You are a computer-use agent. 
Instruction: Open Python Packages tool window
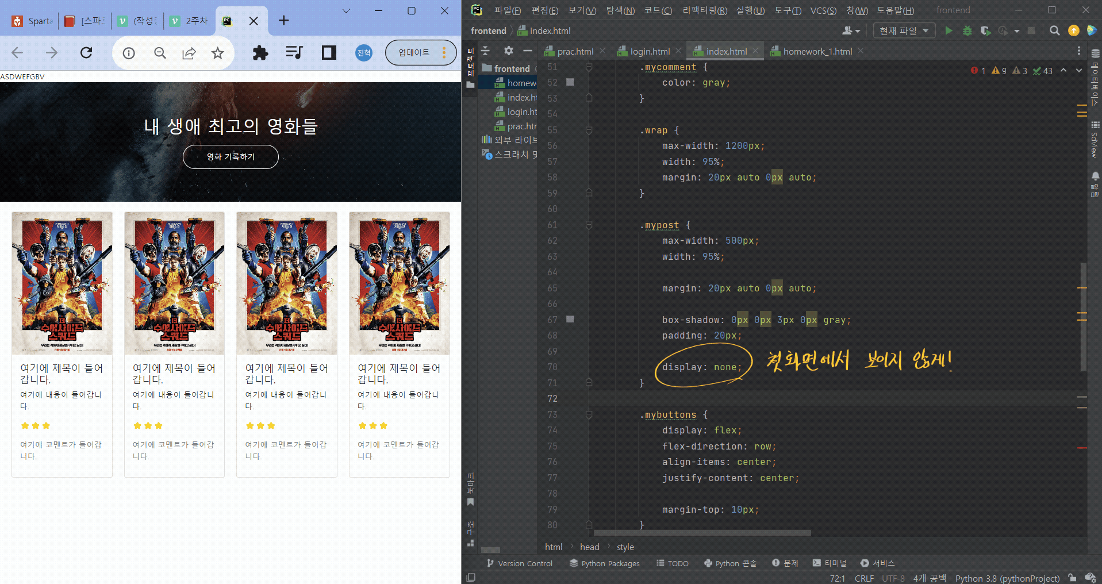604,563
